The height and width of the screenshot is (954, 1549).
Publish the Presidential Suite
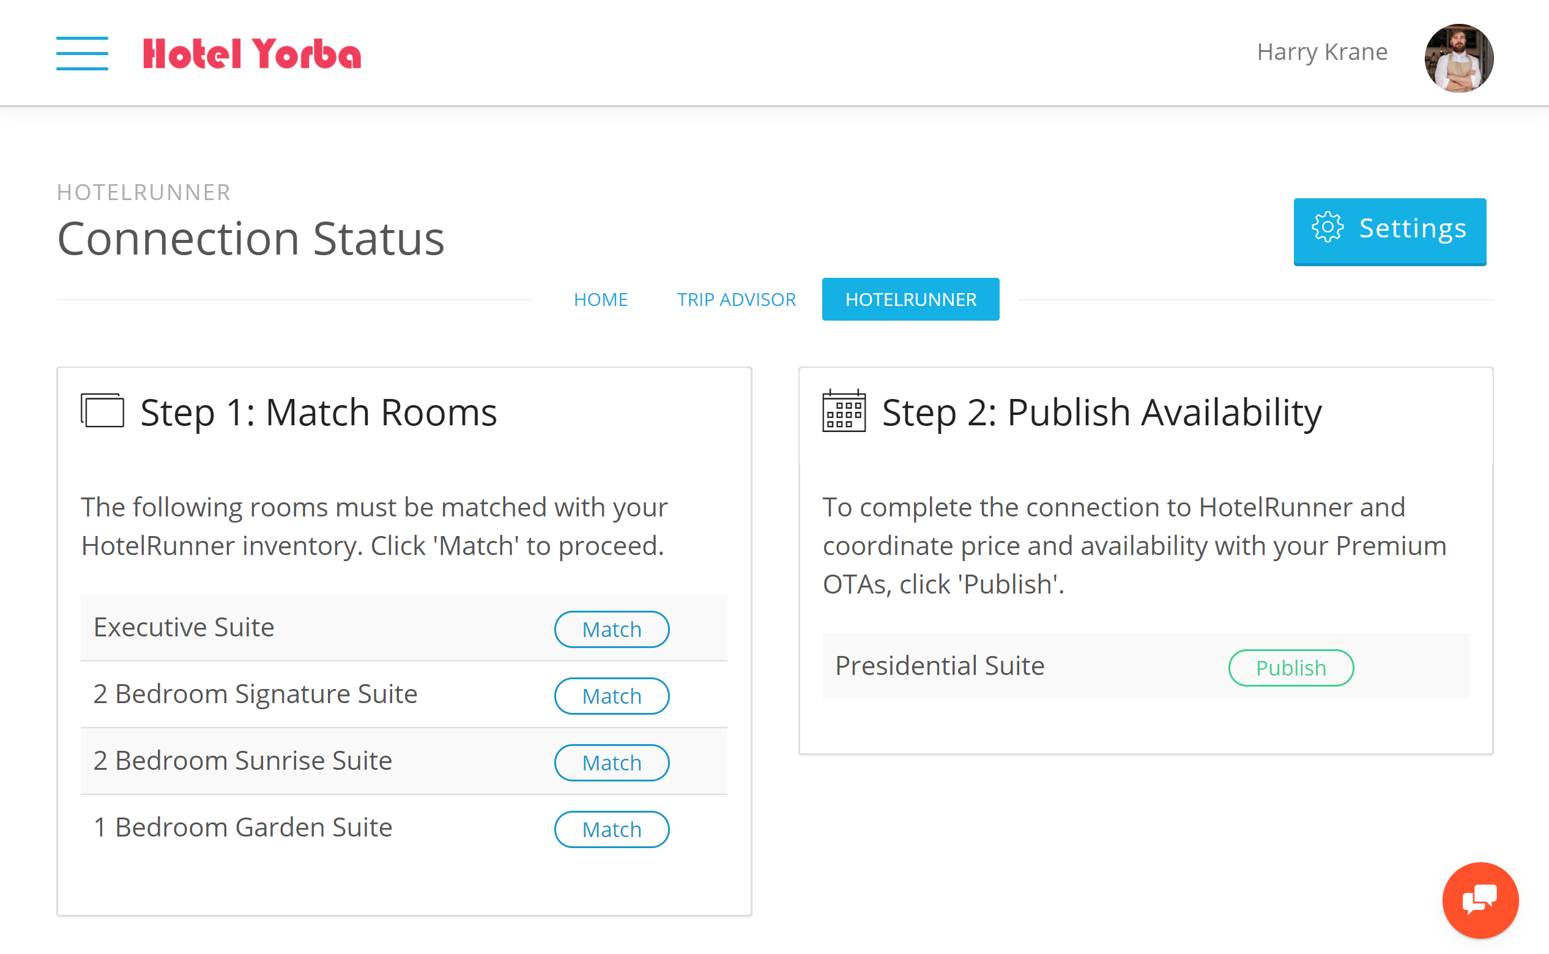coord(1290,668)
